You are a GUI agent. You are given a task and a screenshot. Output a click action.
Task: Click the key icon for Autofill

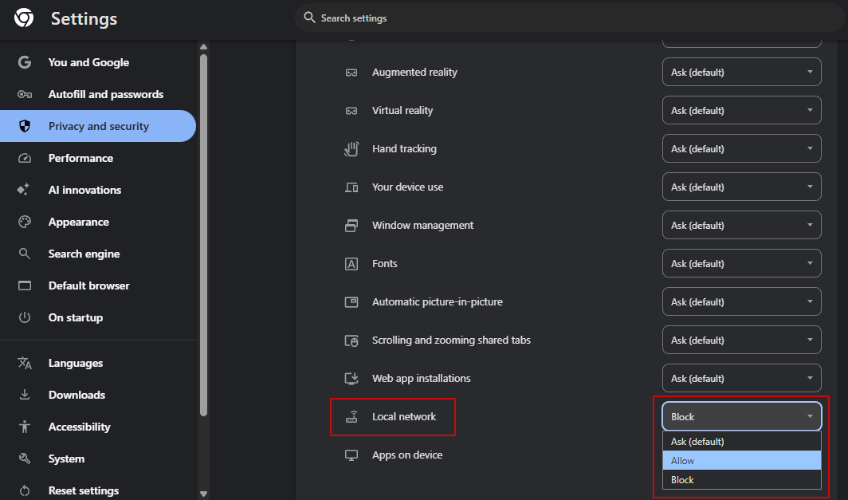click(x=25, y=94)
